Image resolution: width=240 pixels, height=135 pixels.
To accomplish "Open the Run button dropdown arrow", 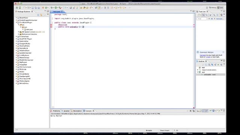I will [x=57, y=8].
